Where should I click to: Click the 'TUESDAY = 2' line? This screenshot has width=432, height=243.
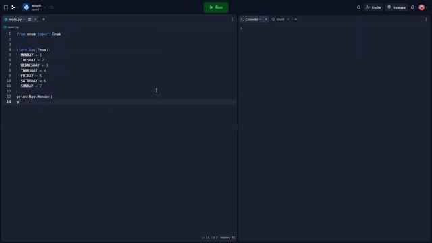[x=32, y=60]
